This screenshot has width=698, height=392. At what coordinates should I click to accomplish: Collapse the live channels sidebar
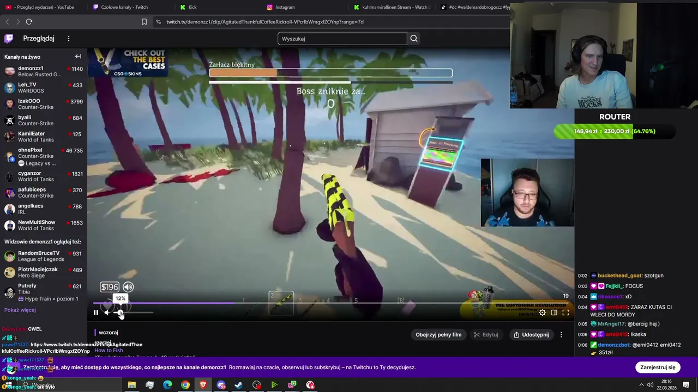click(78, 57)
